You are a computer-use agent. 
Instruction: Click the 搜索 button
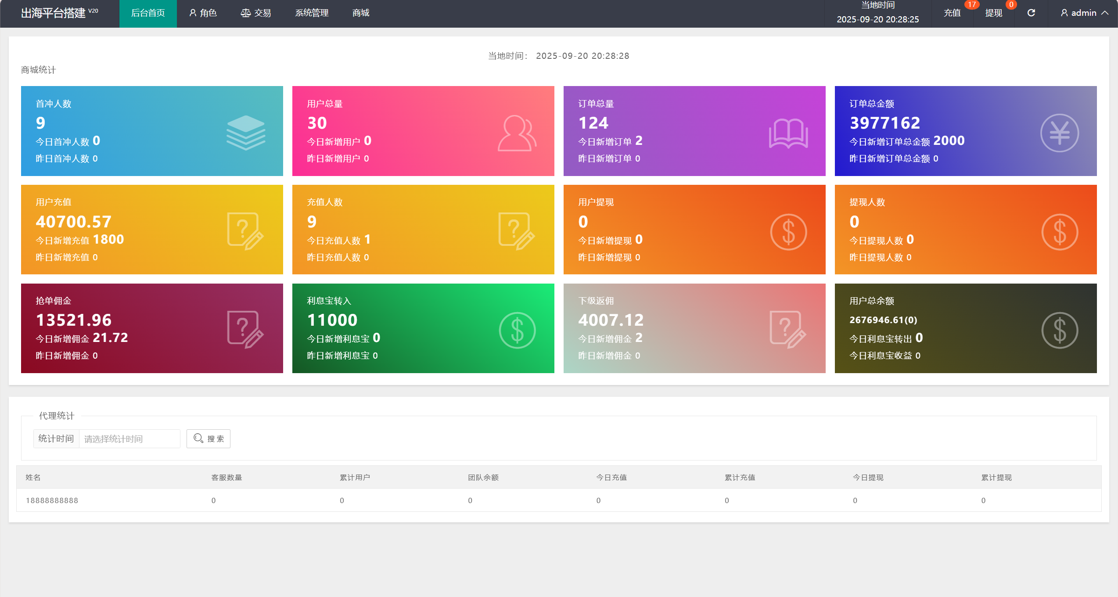coord(209,439)
